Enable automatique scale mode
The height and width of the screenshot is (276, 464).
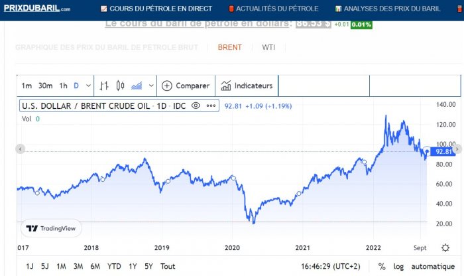click(433, 267)
